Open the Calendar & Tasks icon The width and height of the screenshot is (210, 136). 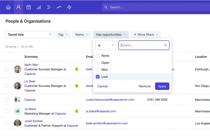click(28, 7)
